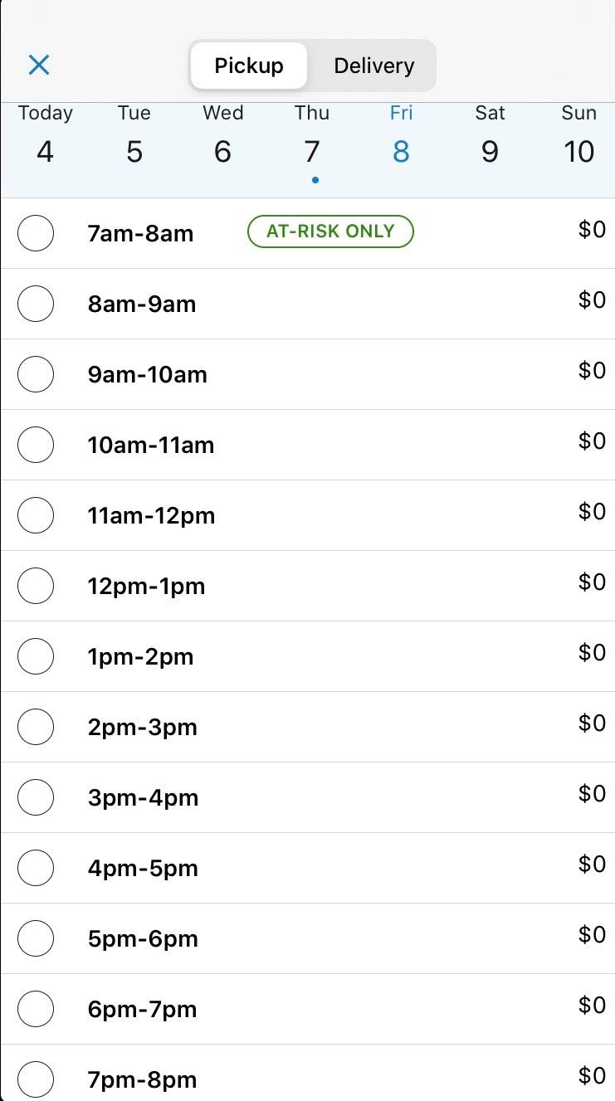Image resolution: width=615 pixels, height=1101 pixels.
Task: Choose the 8am-9am radio button
Action: [x=36, y=304]
